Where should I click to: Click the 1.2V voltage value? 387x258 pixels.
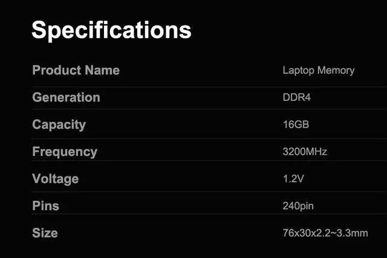[293, 179]
